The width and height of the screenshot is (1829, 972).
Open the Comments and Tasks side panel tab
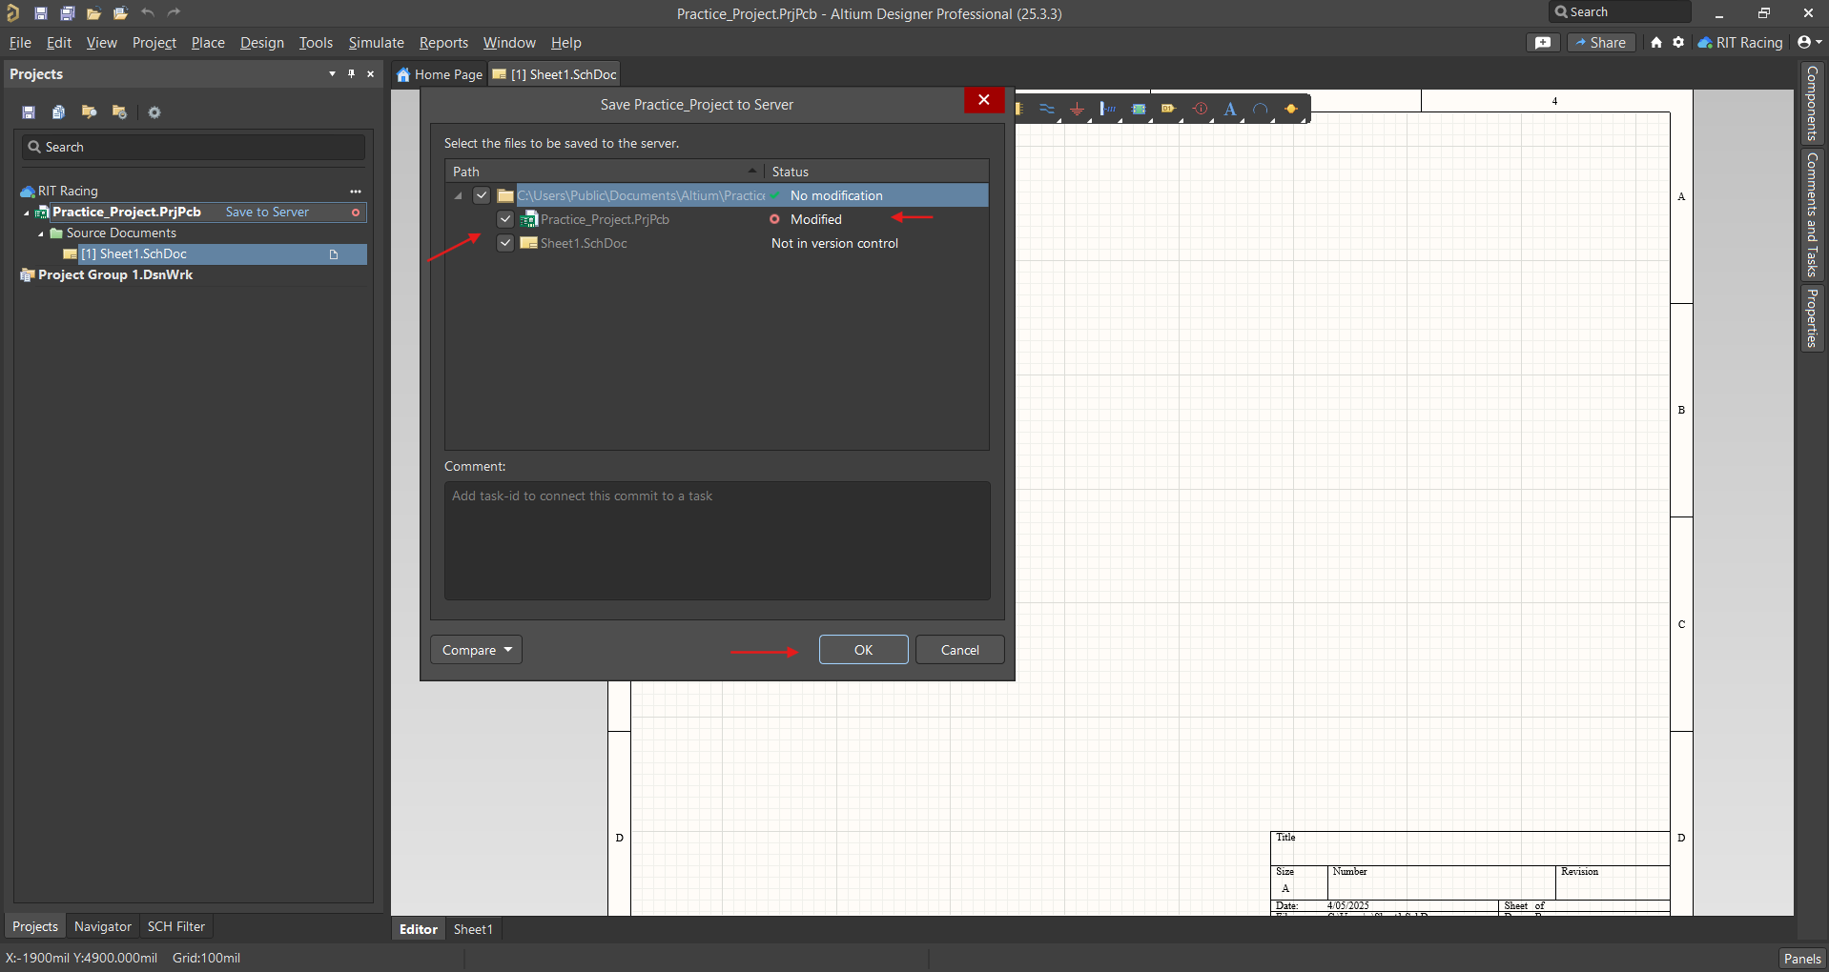(x=1812, y=214)
